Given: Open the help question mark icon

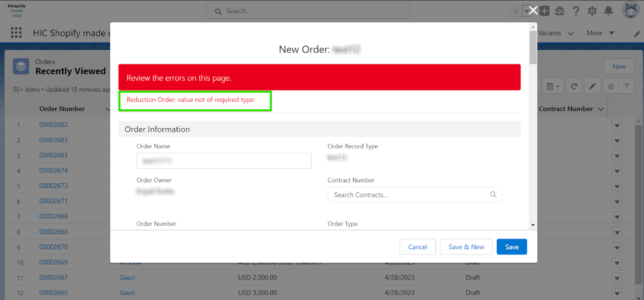Looking at the screenshot, I should pyautogui.click(x=576, y=11).
